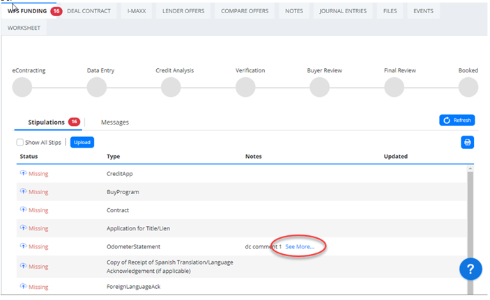The width and height of the screenshot is (490, 300).
Task: Click the Status column header
Action: click(x=29, y=157)
